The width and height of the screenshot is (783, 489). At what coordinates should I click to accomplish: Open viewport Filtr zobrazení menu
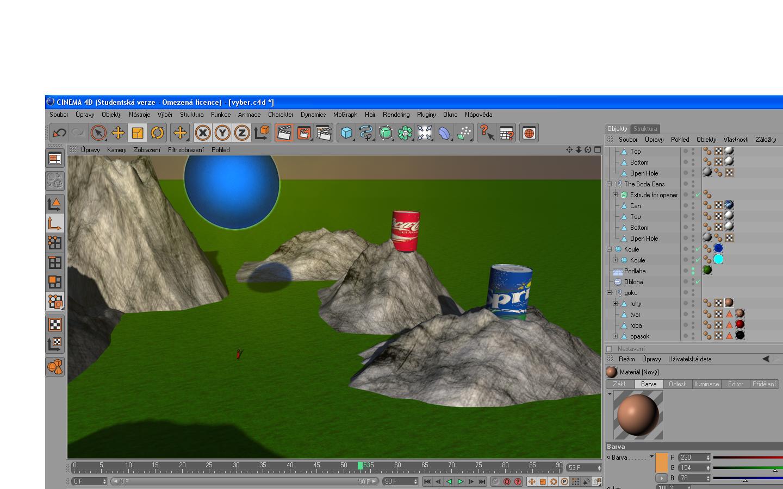point(186,150)
